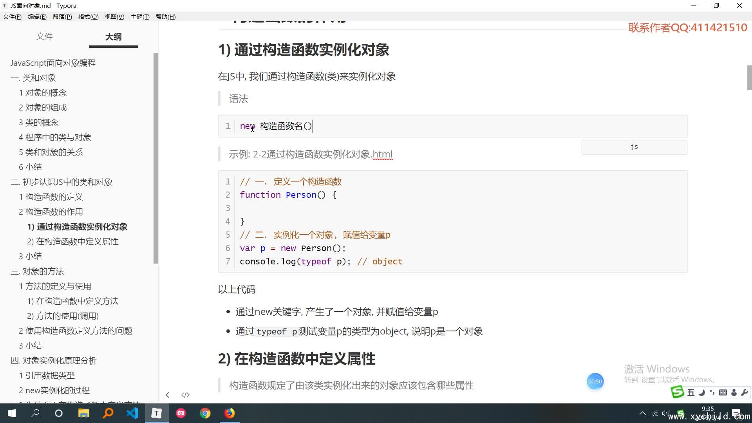This screenshot has width=752, height=423.
Task: Open the Windows Start menu
Action: click(12, 413)
